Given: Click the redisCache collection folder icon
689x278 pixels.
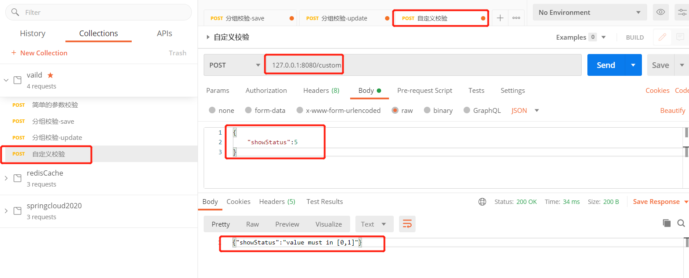Looking at the screenshot, I should pyautogui.click(x=17, y=178).
